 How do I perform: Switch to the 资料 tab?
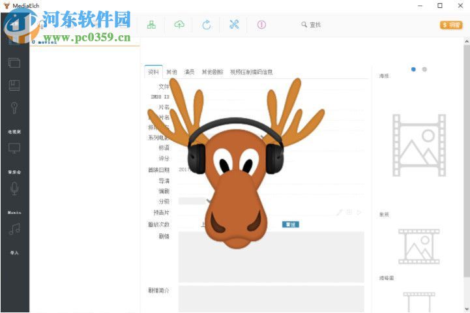tap(153, 72)
